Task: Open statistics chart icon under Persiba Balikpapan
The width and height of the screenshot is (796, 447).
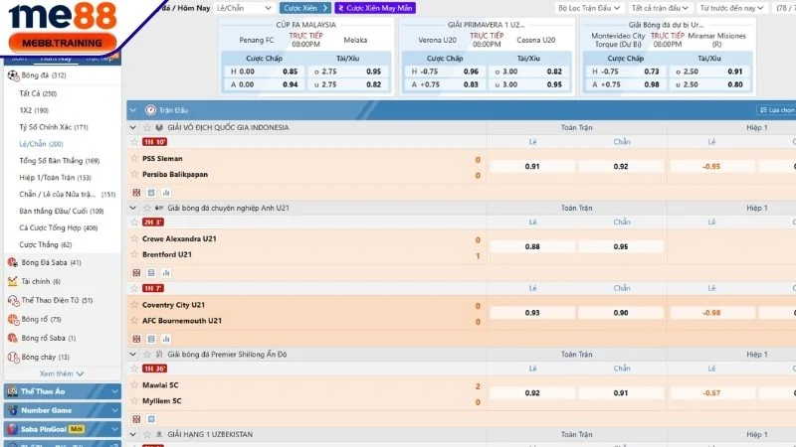Action: point(165,192)
